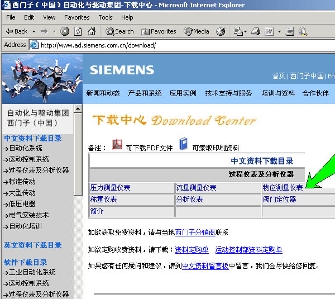335x299 pixels.
Task: Click 运动控制部资料定购单 link
Action: point(248,250)
